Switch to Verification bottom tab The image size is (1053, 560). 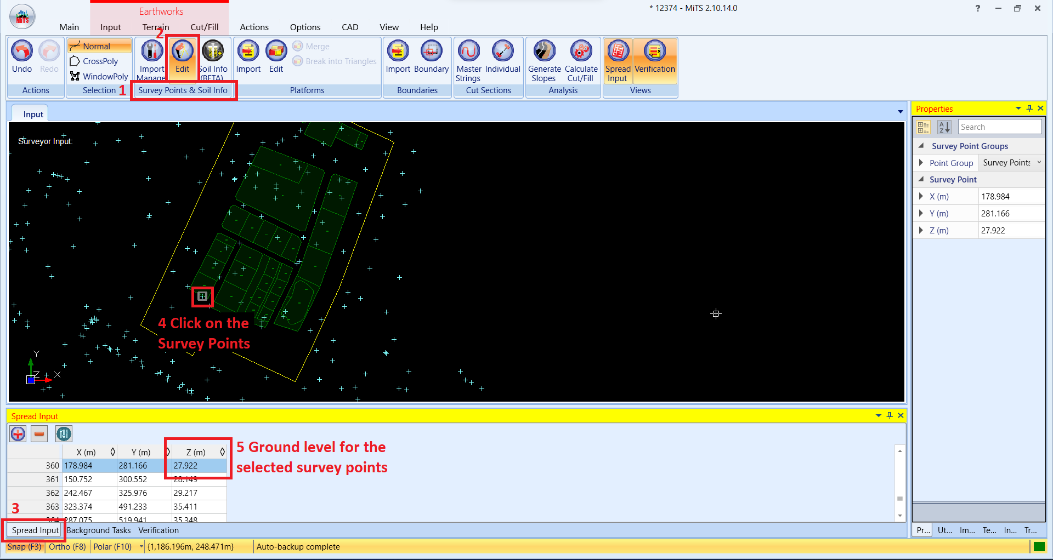tap(158, 530)
